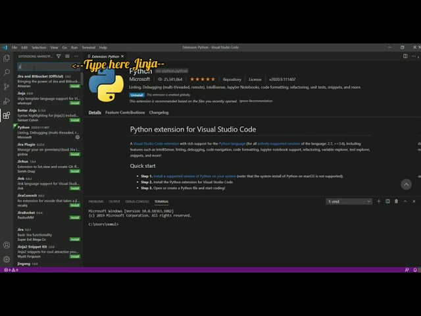The image size is (421, 316).
Task: Open Source Control view in activity bar
Action: (7, 86)
